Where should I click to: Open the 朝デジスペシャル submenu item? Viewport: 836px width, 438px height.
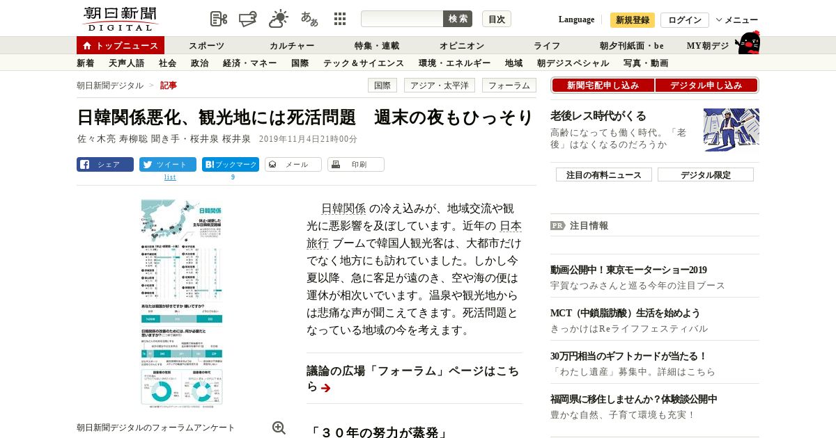point(573,63)
